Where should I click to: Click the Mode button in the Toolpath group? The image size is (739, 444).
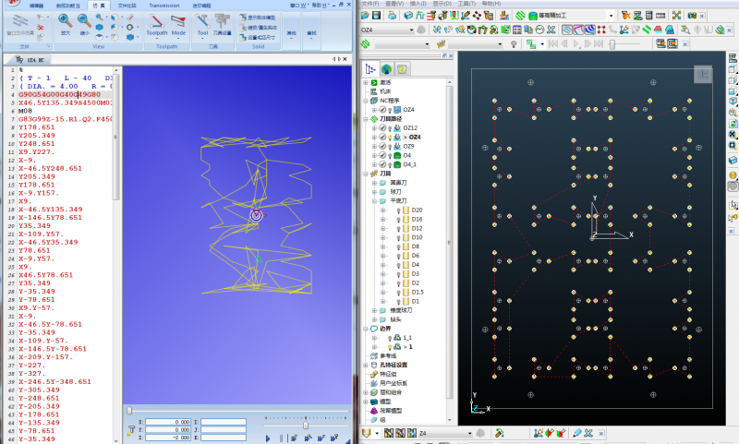click(178, 25)
